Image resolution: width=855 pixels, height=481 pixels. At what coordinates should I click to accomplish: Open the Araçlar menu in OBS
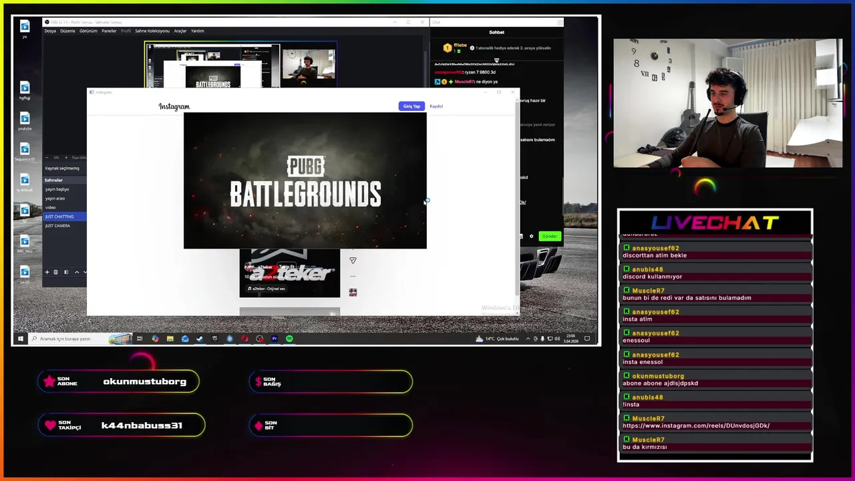(x=180, y=31)
